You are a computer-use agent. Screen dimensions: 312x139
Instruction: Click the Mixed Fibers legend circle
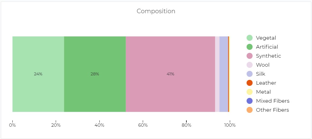click(x=250, y=101)
